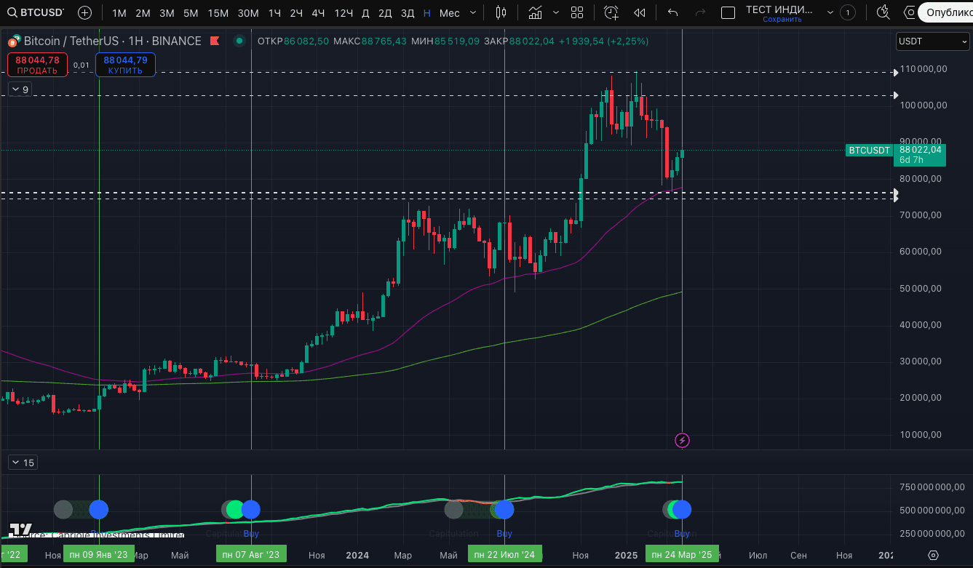Create an alert via the clock-plus icon
This screenshot has width=973, height=568.
pyautogui.click(x=611, y=12)
